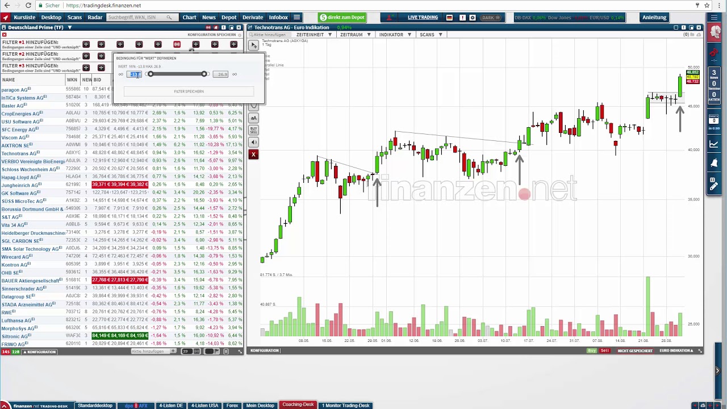Expand the Konfiguration panel under the stock list
The height and width of the screenshot is (409, 727).
[40, 352]
